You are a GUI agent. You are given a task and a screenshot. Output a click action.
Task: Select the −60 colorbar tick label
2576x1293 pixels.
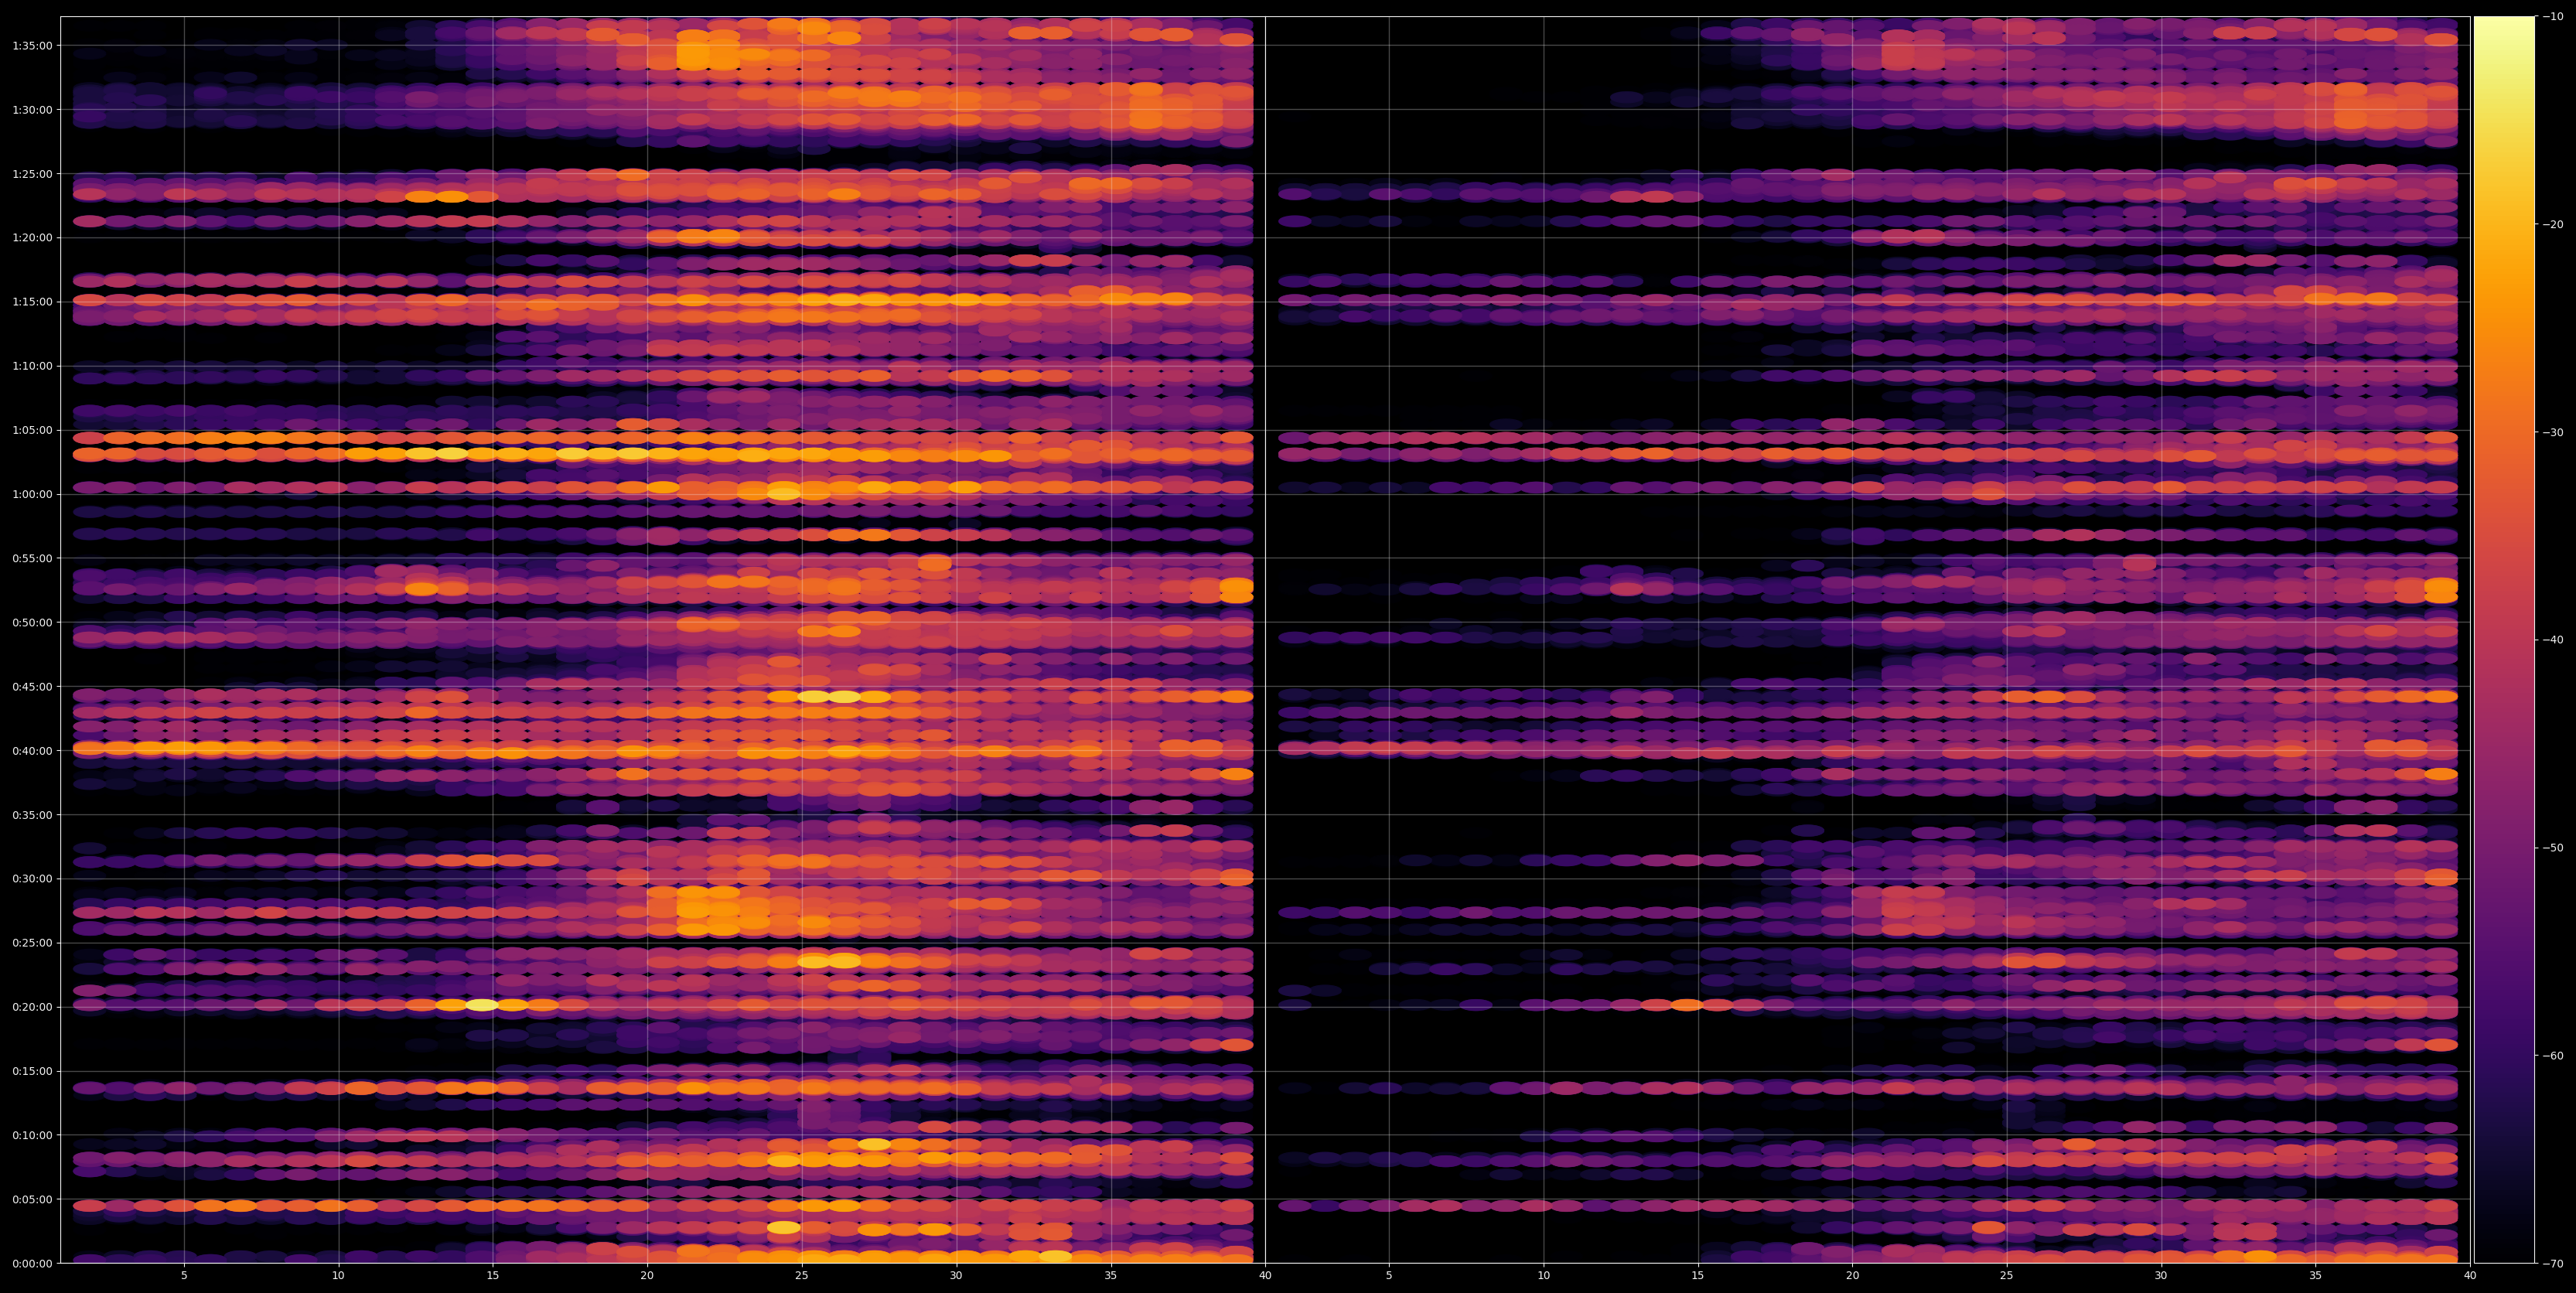(2552, 1056)
